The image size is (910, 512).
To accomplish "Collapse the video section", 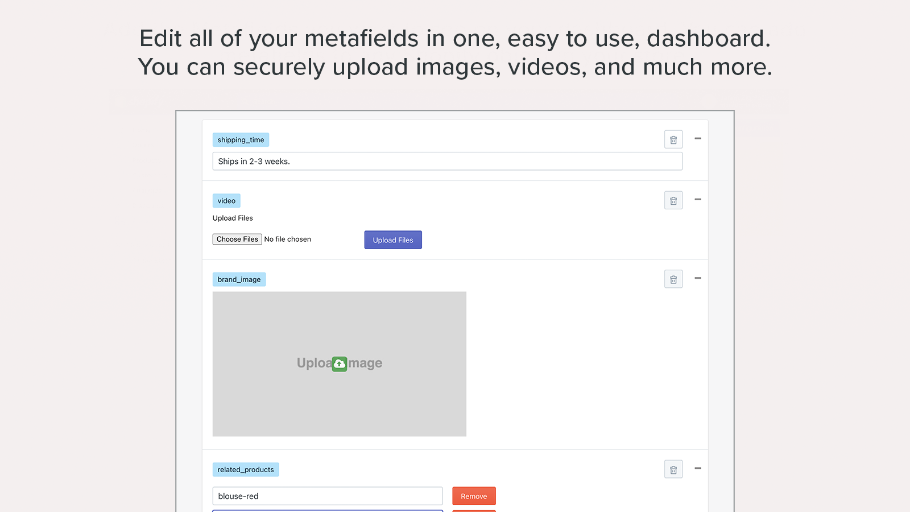I will 698,200.
